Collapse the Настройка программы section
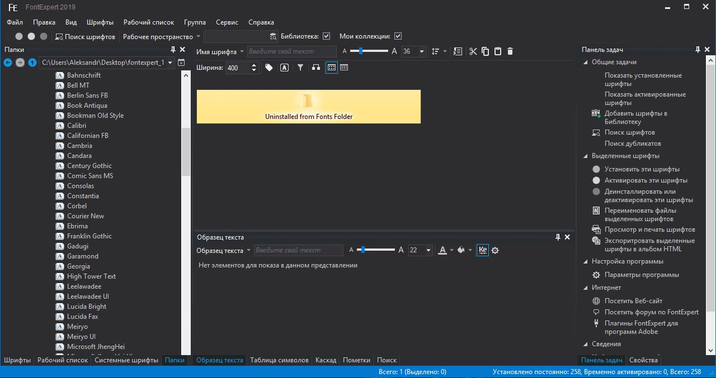The width and height of the screenshot is (716, 378). coord(586,261)
